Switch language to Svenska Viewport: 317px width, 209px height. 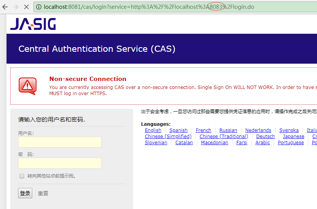(289, 130)
